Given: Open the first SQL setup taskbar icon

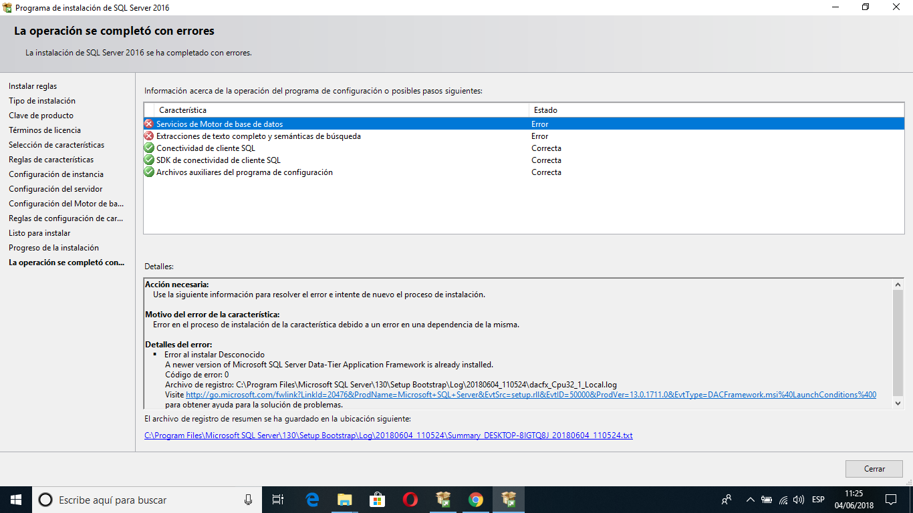Looking at the screenshot, I should click(442, 500).
